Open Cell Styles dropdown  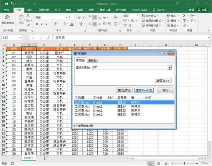pos(151,25)
